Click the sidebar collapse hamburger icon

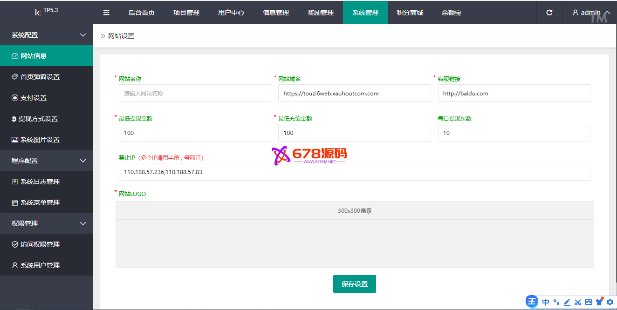click(x=106, y=13)
